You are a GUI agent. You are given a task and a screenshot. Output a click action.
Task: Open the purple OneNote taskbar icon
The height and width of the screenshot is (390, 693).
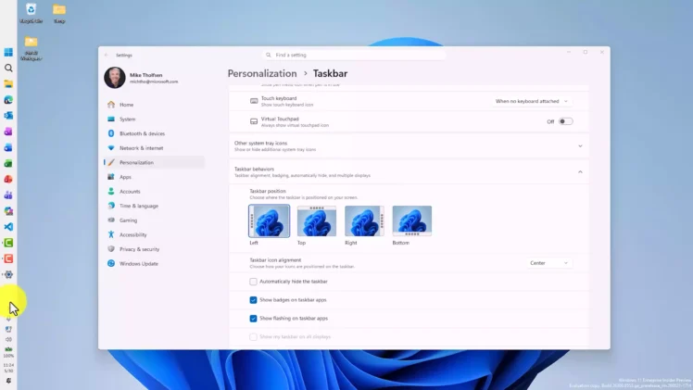coord(8,132)
